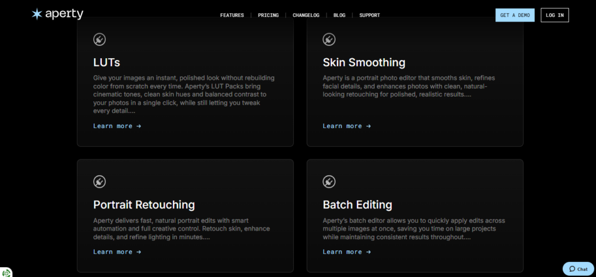Click the plug icon above Skin Smoothing
The height and width of the screenshot is (277, 596).
tap(329, 40)
